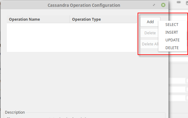Viewport: 188px width, 118px height.
Task: Click the dialog's expand arrows icon
Action: (x=154, y=5)
